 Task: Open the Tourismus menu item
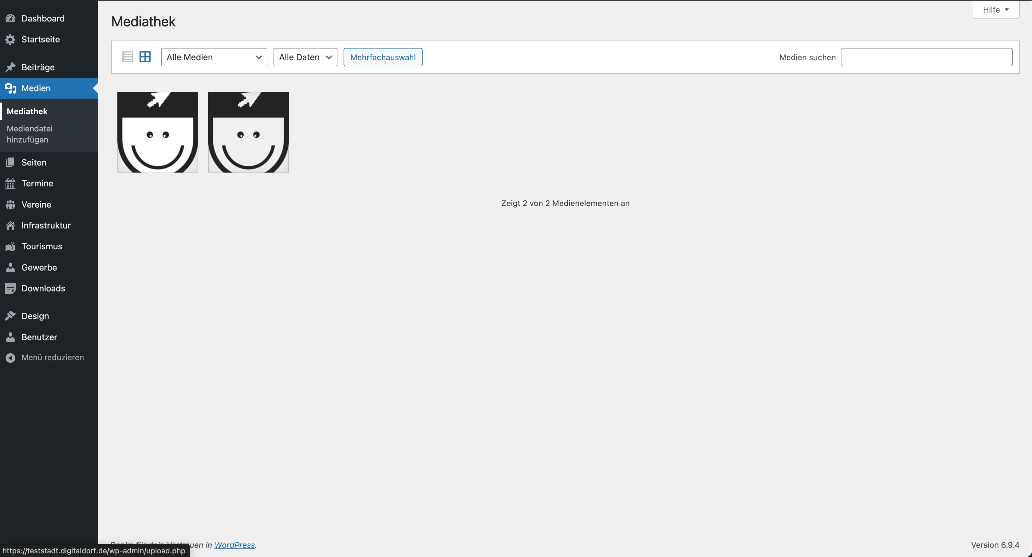click(x=42, y=246)
